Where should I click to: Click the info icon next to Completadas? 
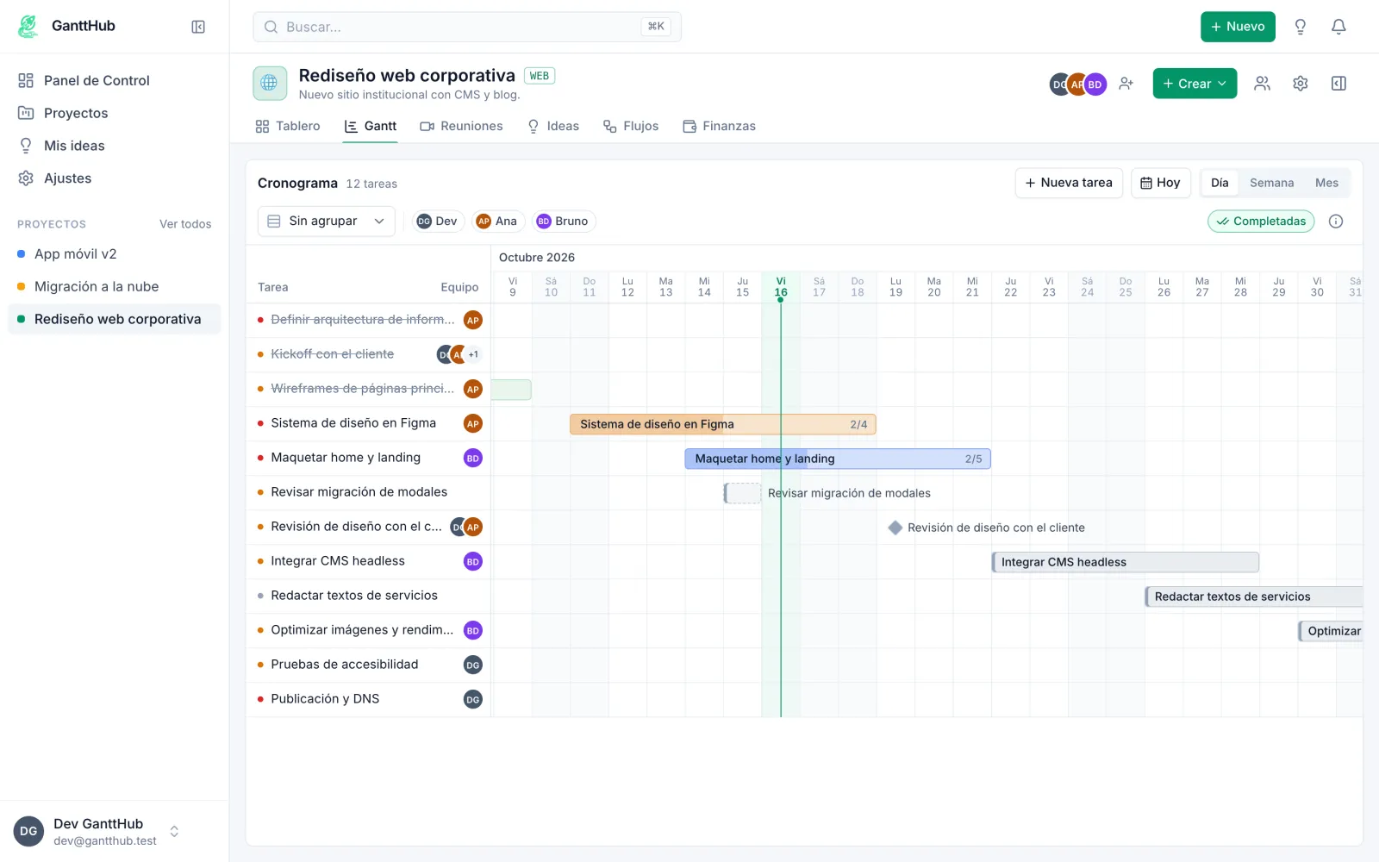pos(1336,222)
